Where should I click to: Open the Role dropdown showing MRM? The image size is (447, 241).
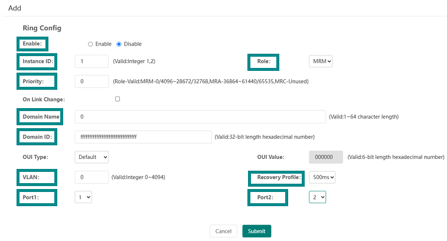coord(321,61)
